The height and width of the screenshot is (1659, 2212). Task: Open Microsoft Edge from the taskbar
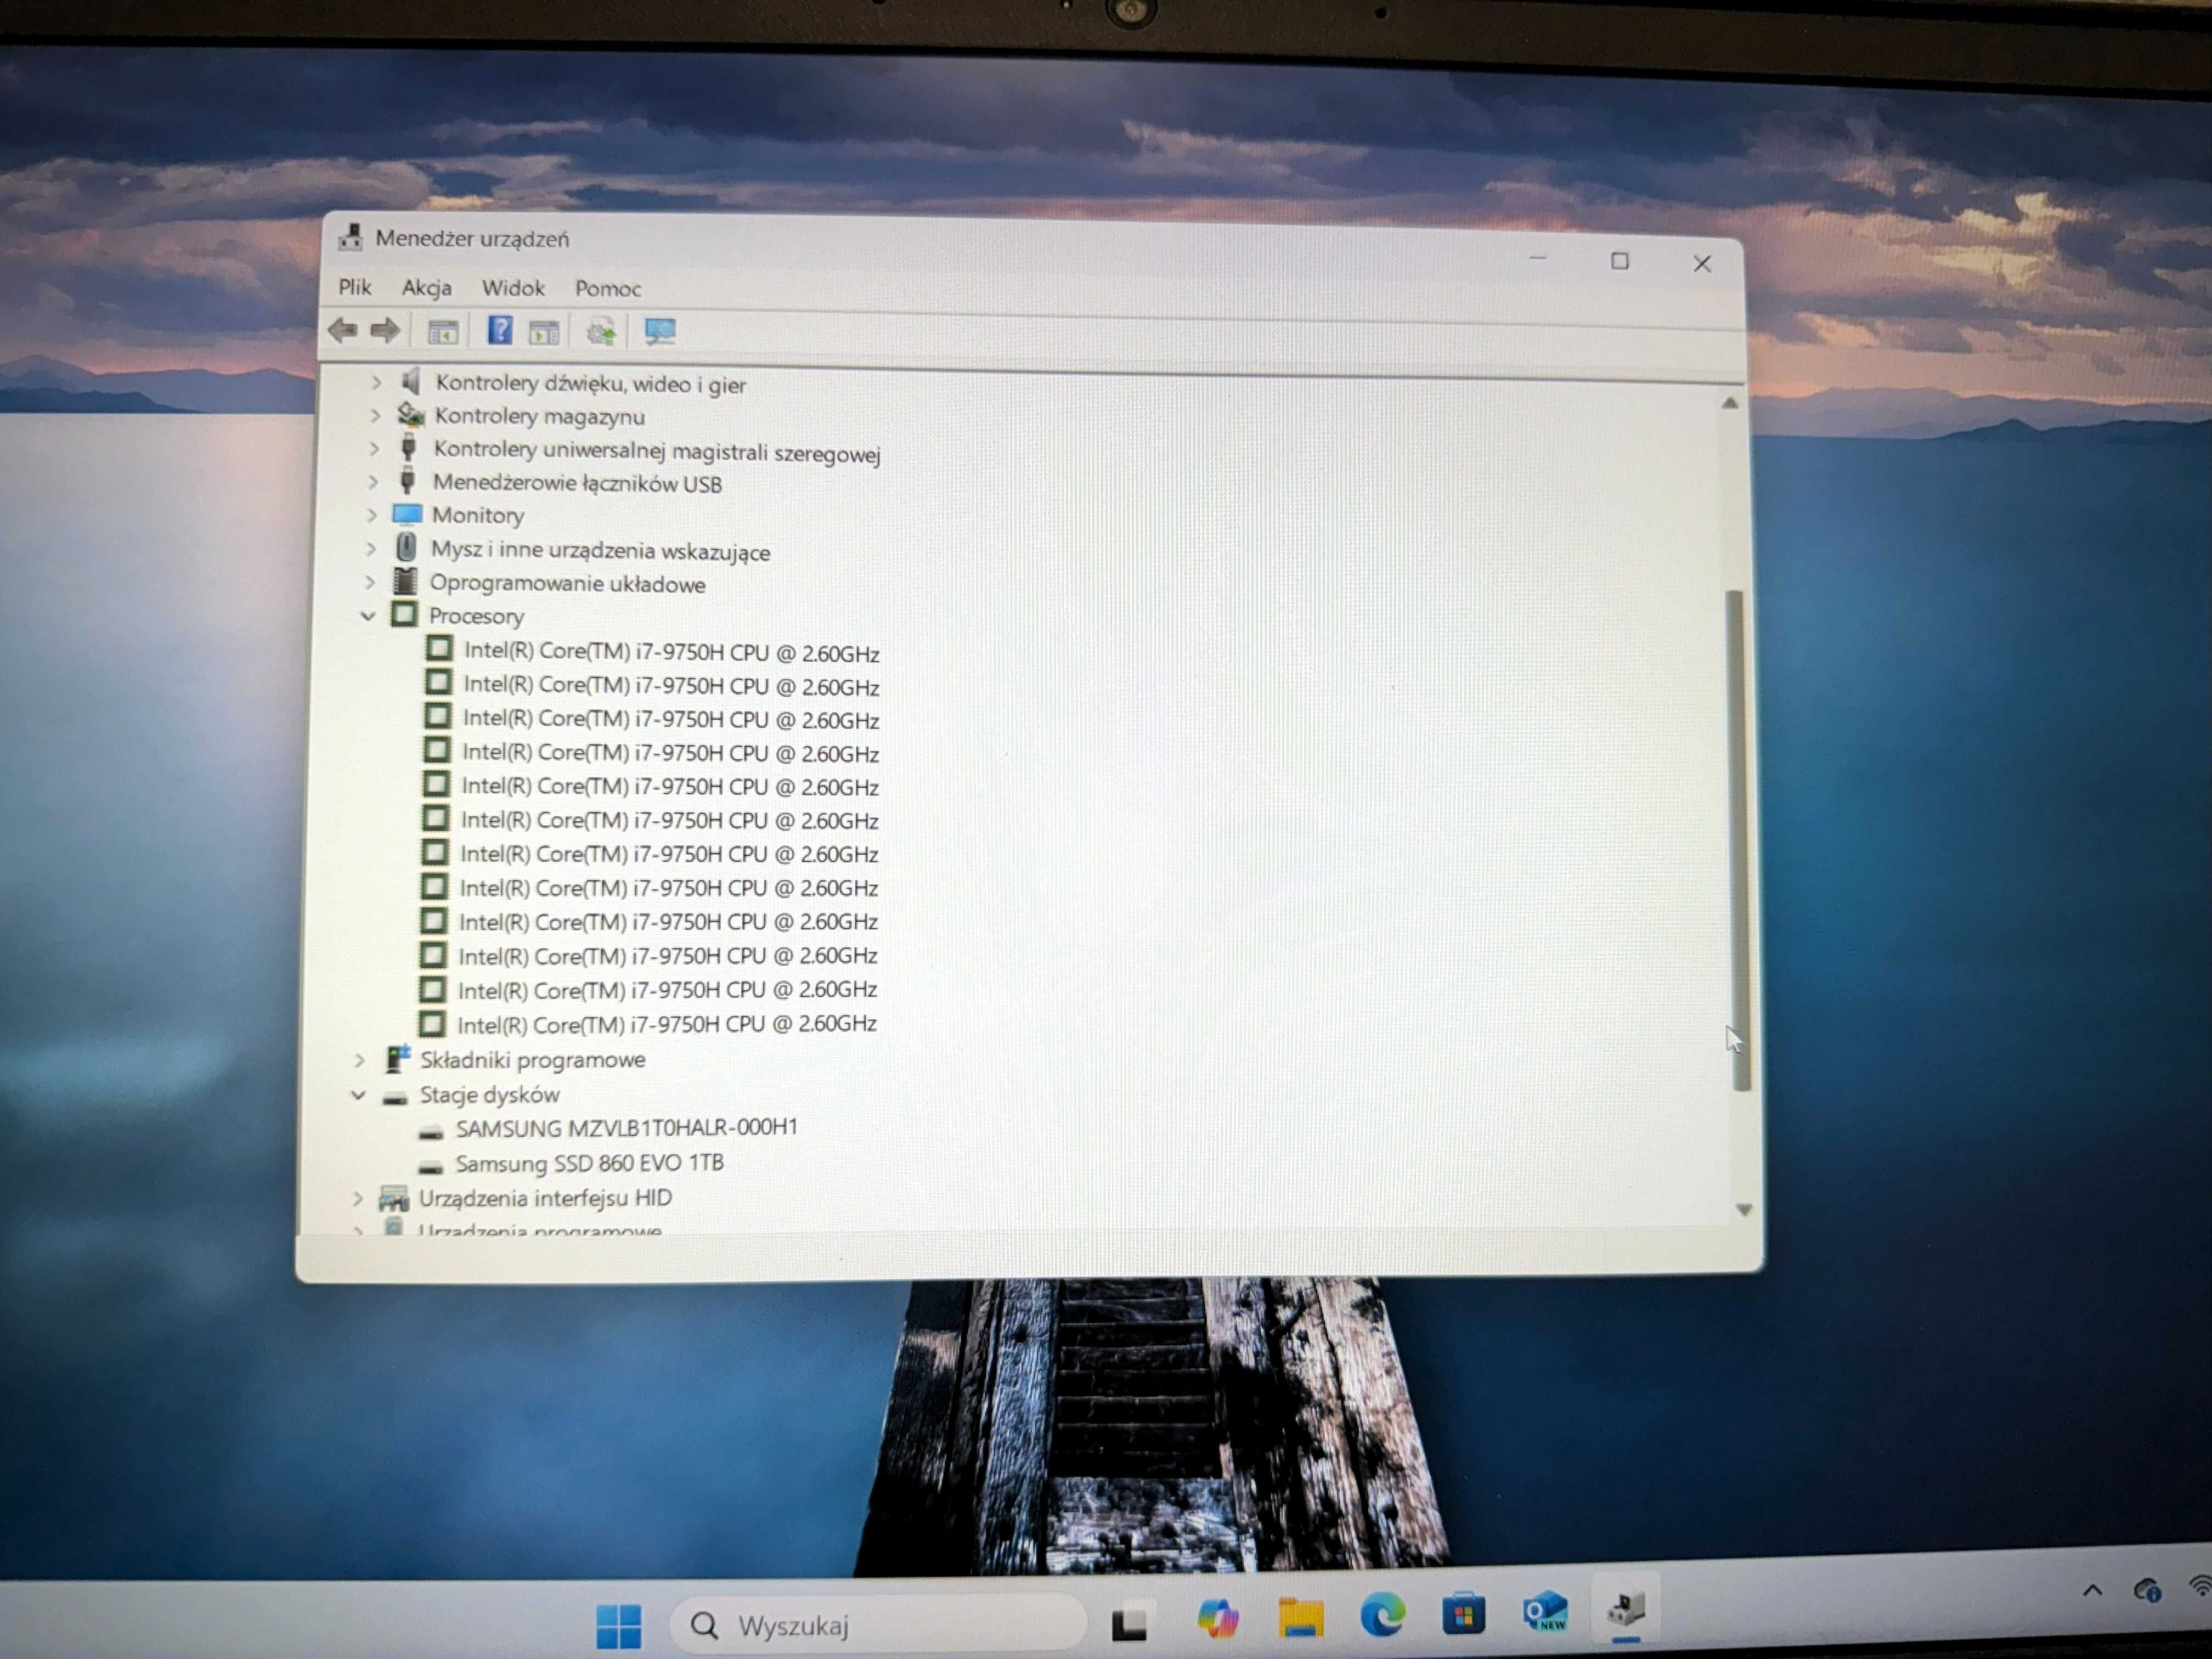tap(1382, 1614)
